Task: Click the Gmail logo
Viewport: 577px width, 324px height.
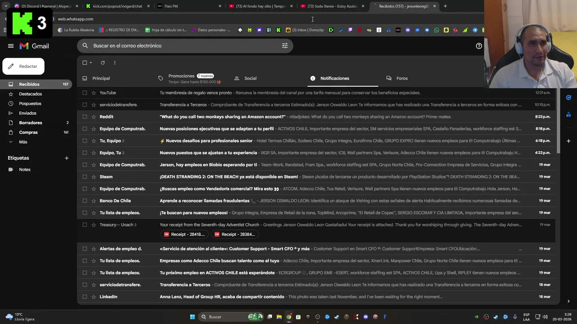Action: tap(34, 46)
